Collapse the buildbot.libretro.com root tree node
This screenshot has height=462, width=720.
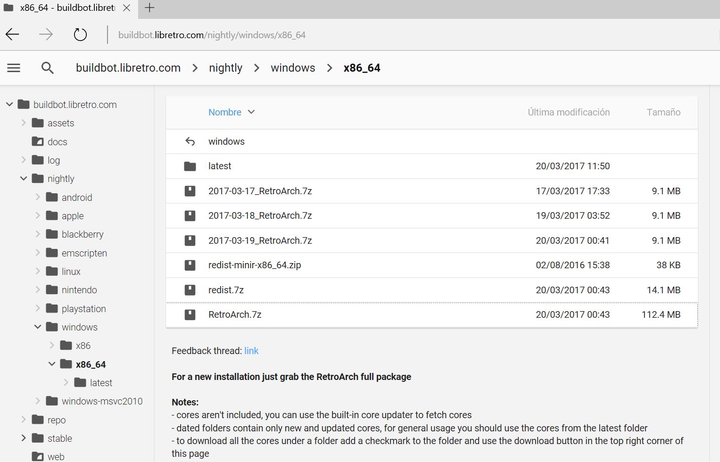pyautogui.click(x=9, y=104)
